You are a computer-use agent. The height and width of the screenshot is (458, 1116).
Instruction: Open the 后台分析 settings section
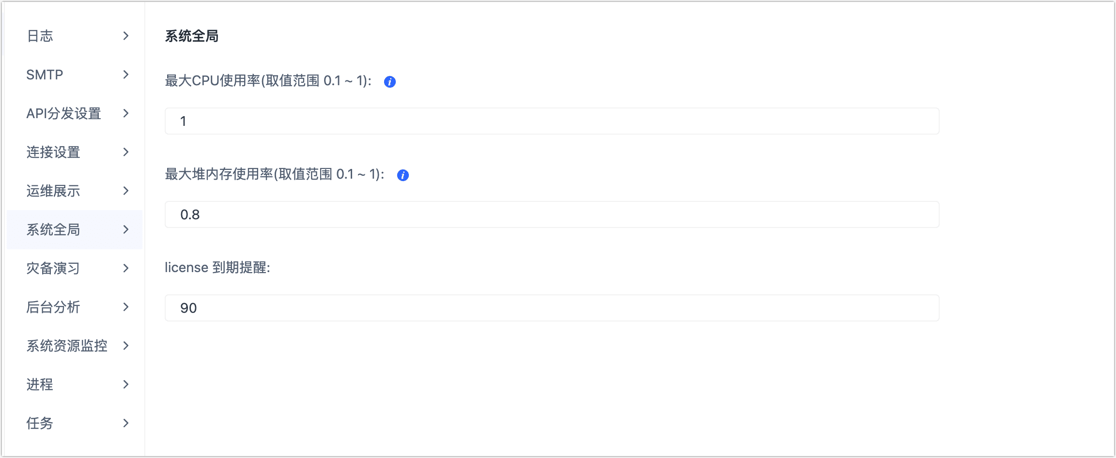[53, 307]
